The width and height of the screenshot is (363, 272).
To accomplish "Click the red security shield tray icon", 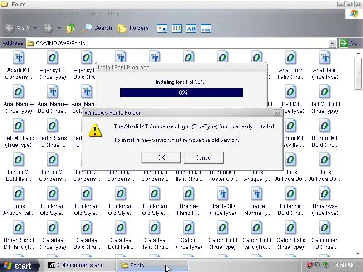I will point(309,265).
